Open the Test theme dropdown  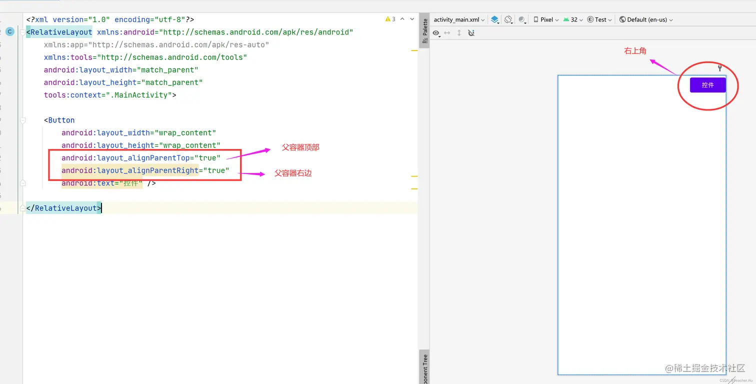click(x=600, y=20)
